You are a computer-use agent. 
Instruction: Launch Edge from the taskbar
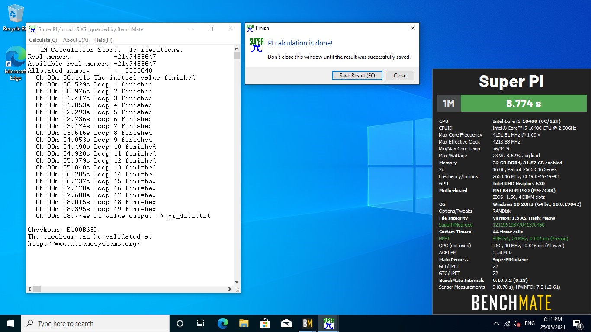coord(222,323)
